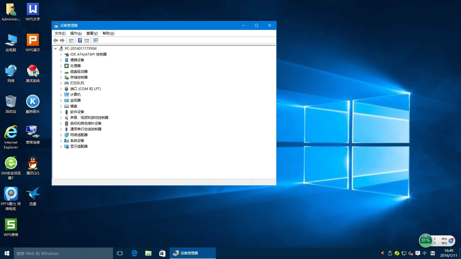Click the forward arrow in Device Manager toolbar
The width and height of the screenshot is (461, 259).
tap(62, 40)
